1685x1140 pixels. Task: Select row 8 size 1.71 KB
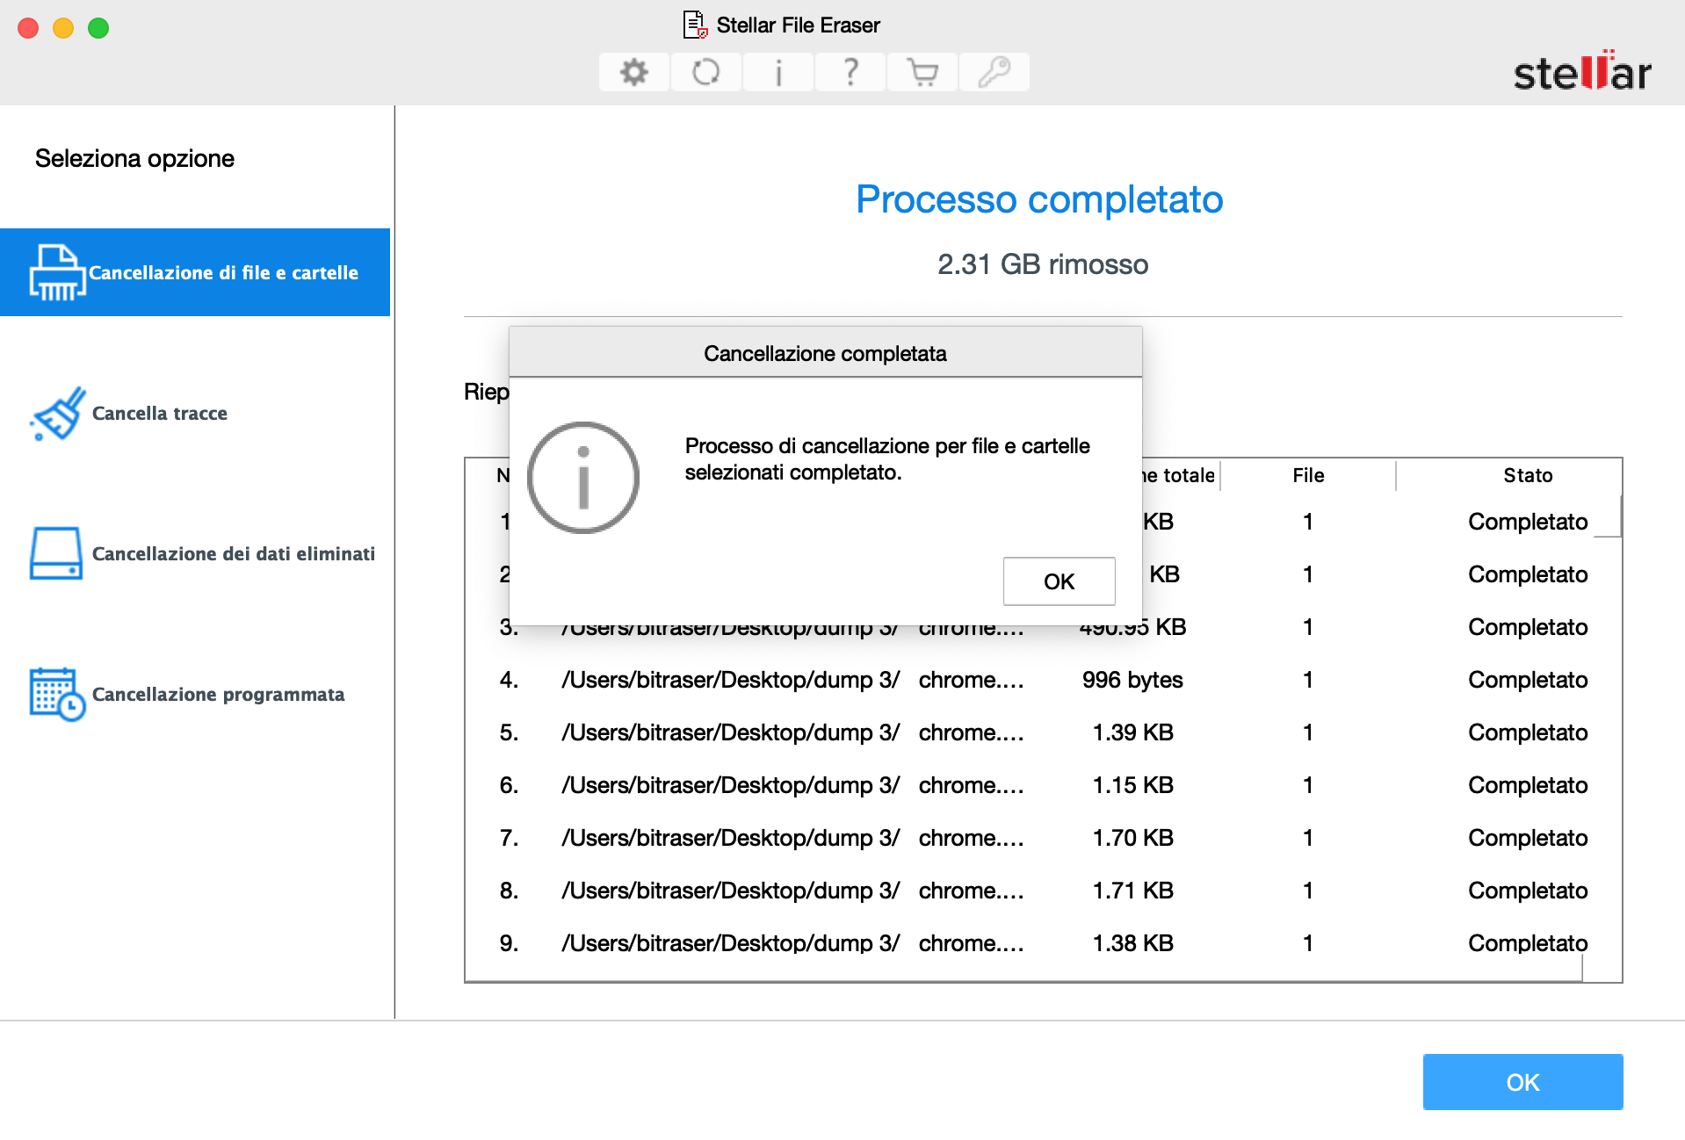[x=1043, y=891]
